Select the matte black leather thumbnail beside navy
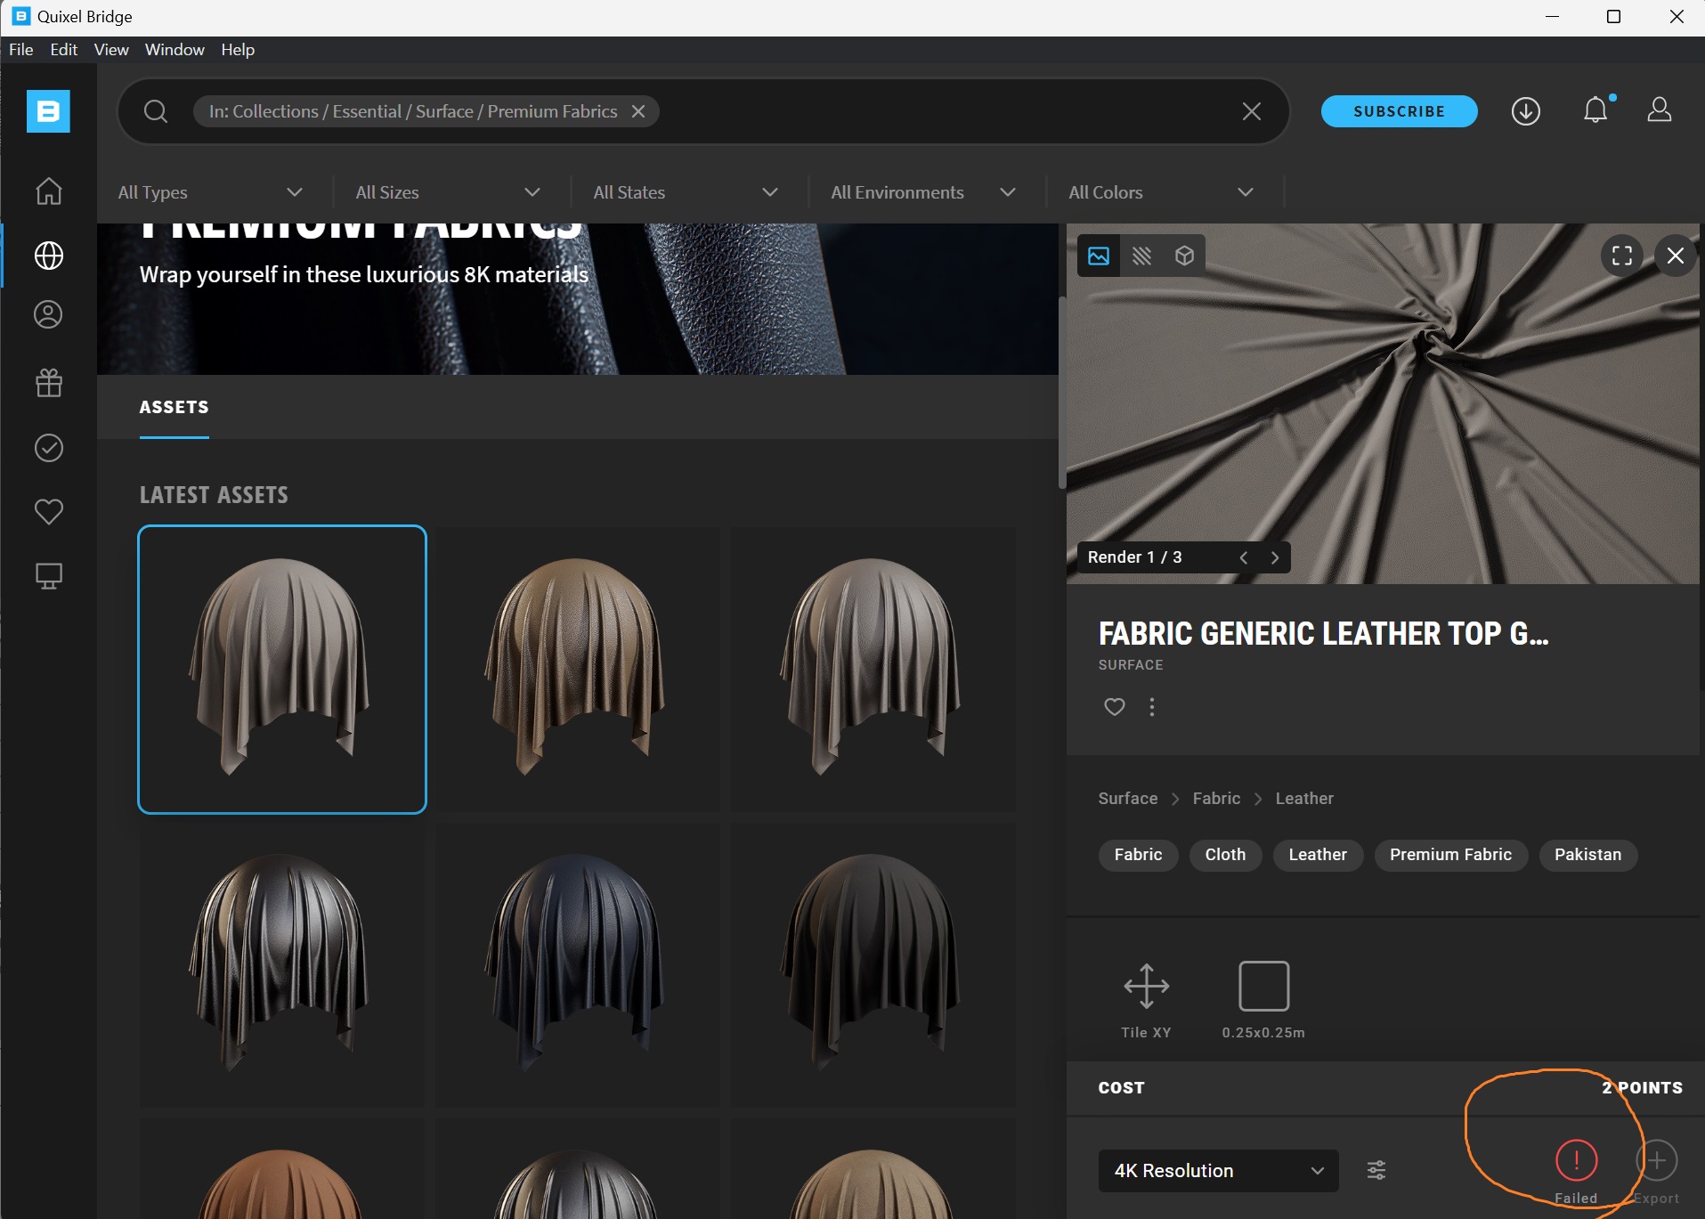 873,965
